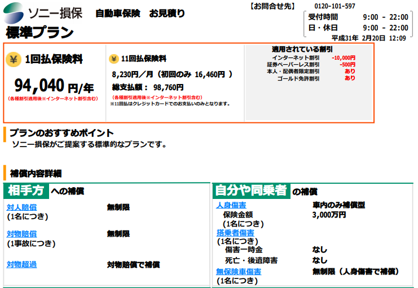This screenshot has height=288, width=418.
Task: Click the 証券ペーパーレス割引 label
Action: point(293,64)
